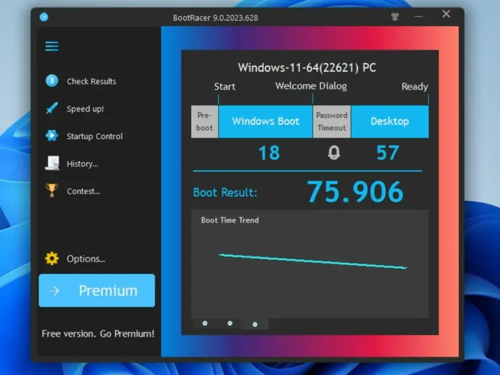Click the History document icon
This screenshot has width=500, height=375.
click(x=52, y=163)
